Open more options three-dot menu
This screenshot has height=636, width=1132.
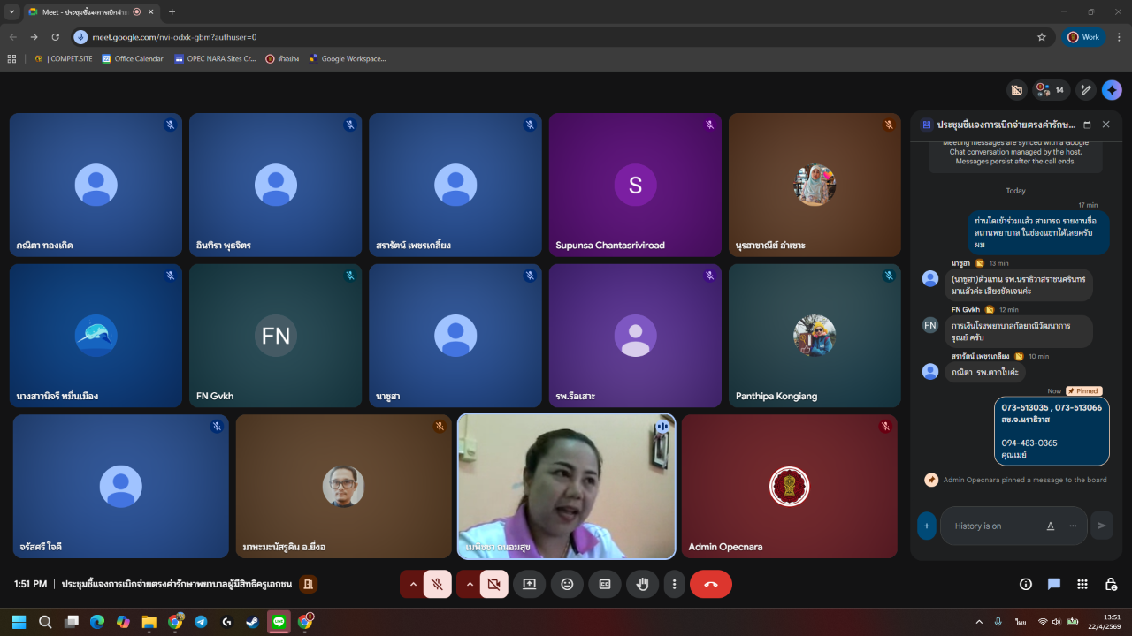coord(675,584)
